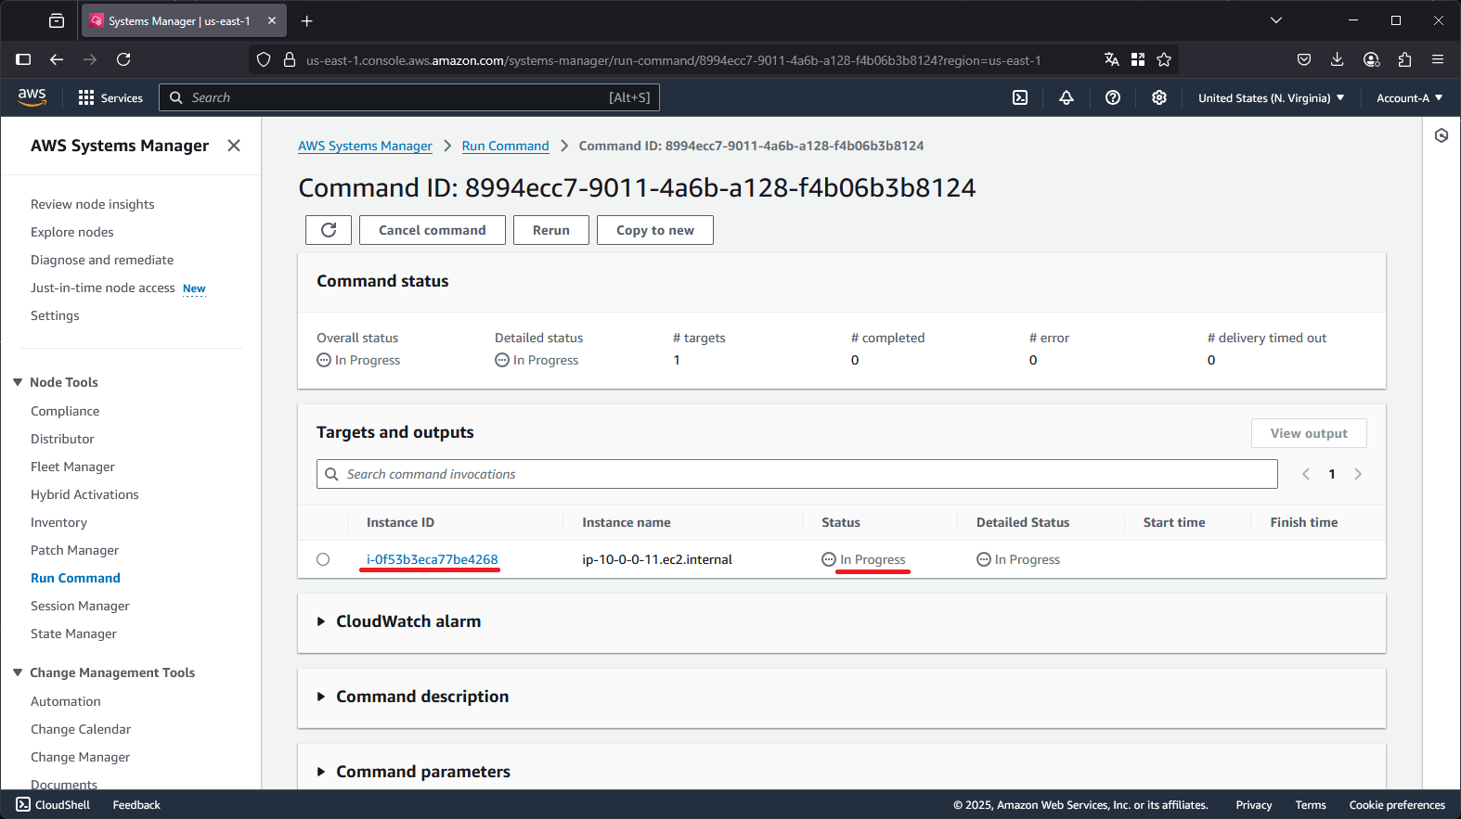The height and width of the screenshot is (819, 1461).
Task: Click the Copy to new button
Action: tap(655, 230)
